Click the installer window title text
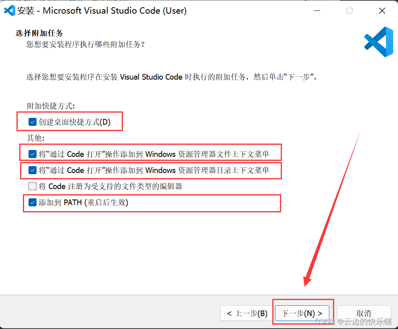 click(x=102, y=11)
